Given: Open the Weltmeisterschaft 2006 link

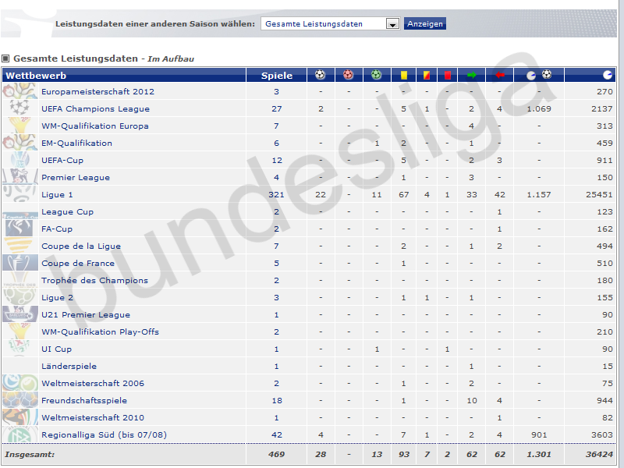Looking at the screenshot, I should coord(93,383).
